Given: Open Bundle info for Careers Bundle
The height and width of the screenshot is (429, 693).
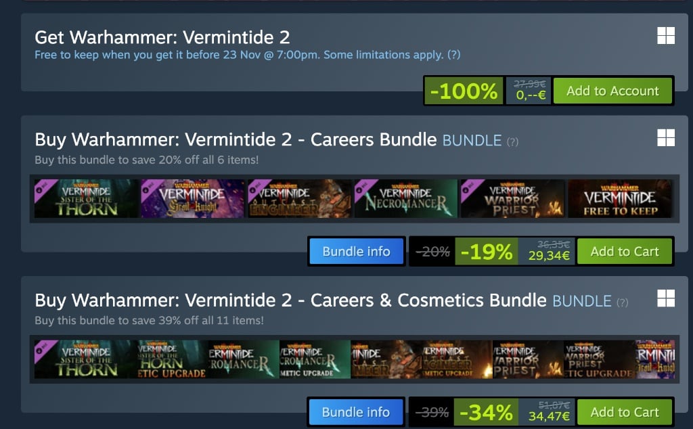Looking at the screenshot, I should pyautogui.click(x=356, y=252).
